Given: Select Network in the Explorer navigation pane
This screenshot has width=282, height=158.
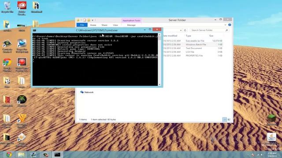Looking at the screenshot, I should point(87,92).
